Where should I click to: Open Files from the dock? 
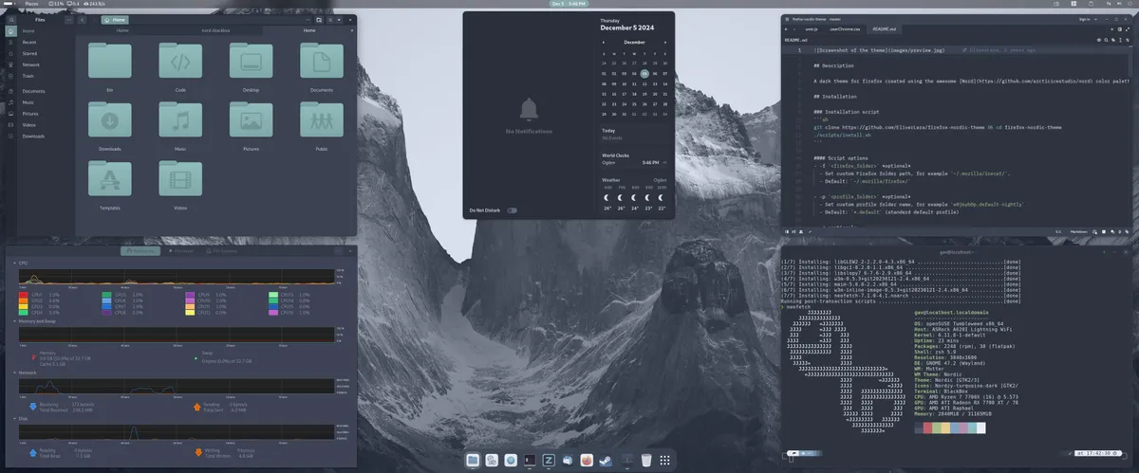pyautogui.click(x=472, y=460)
